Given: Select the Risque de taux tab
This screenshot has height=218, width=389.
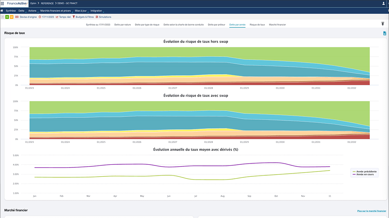Looking at the screenshot, I should [x=257, y=25].
